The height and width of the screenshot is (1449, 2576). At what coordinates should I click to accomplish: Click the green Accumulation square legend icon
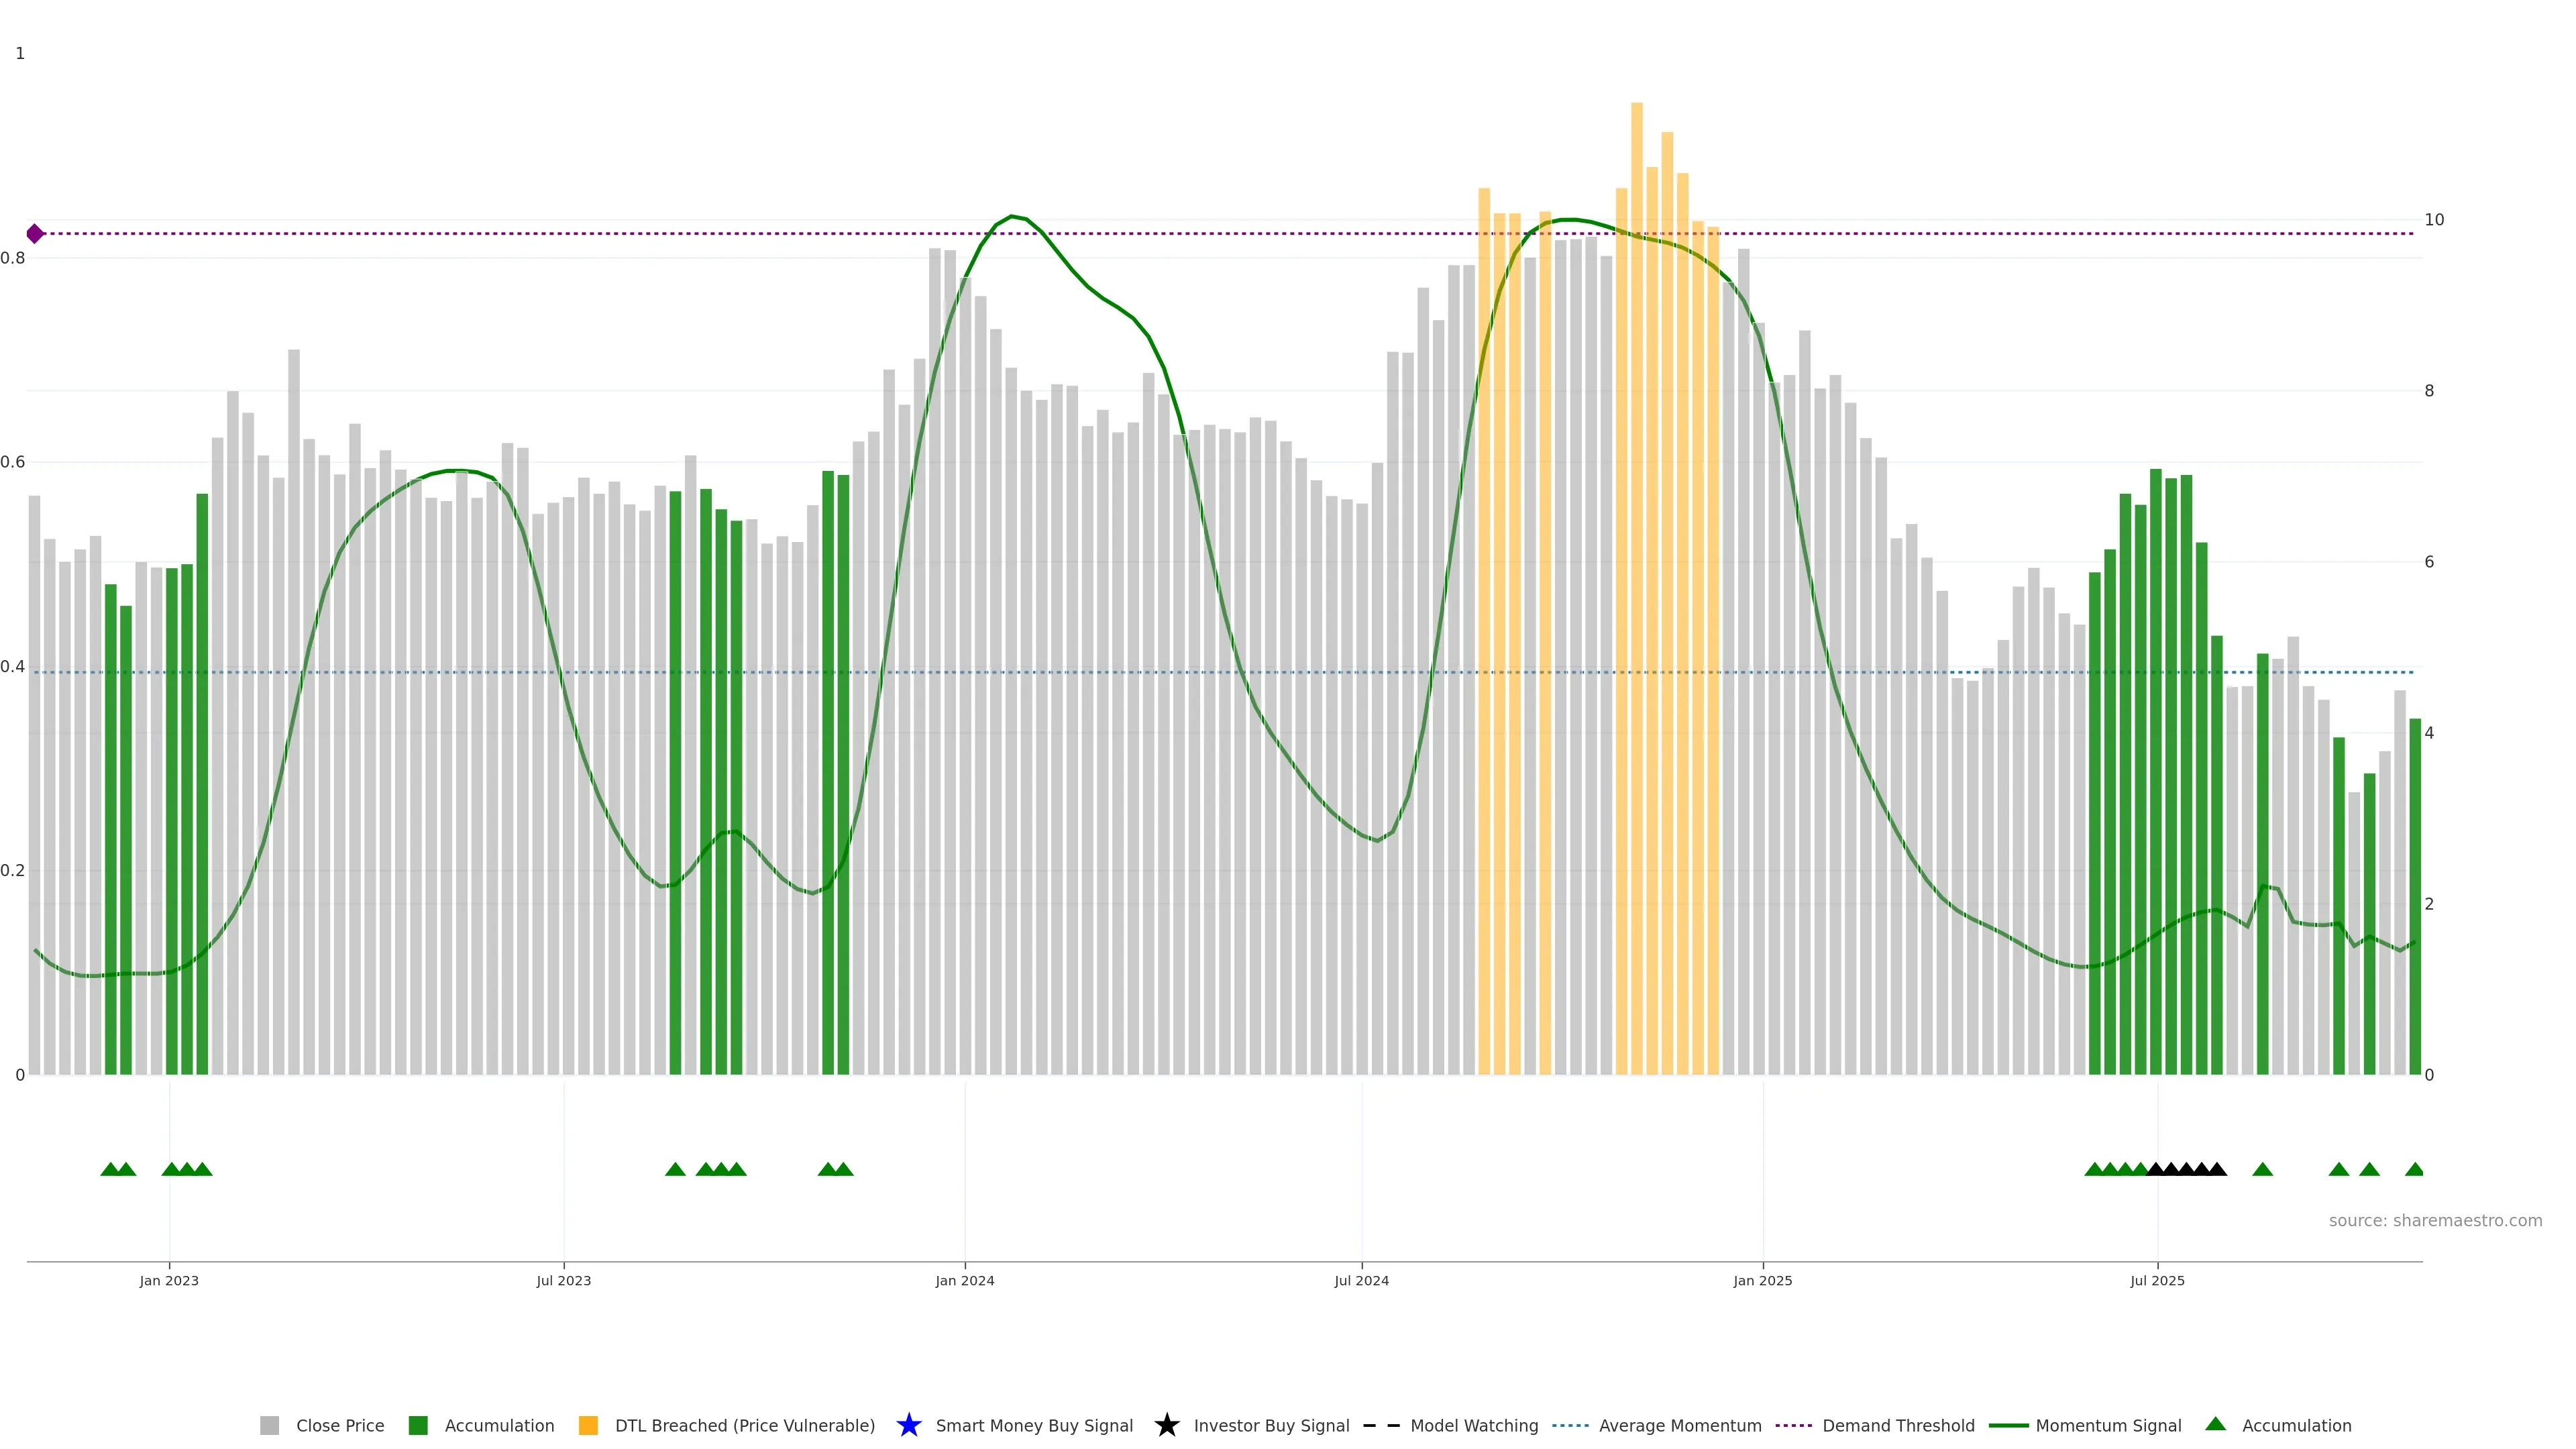[418, 1425]
